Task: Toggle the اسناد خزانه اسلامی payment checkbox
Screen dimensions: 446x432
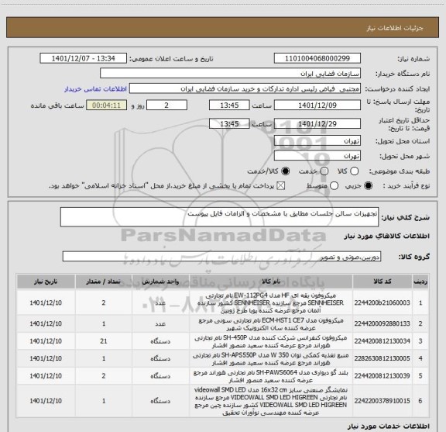Action: pos(281,186)
